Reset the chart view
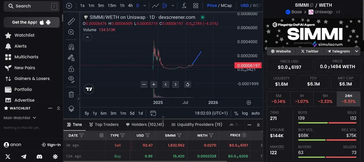Viewport: 364px width, 162px height. 187,85
